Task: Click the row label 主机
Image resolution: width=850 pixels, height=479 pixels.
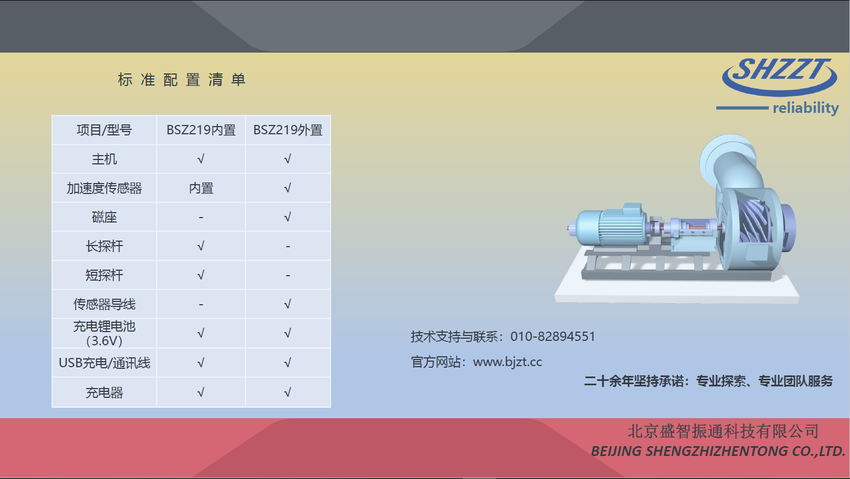Action: [104, 159]
